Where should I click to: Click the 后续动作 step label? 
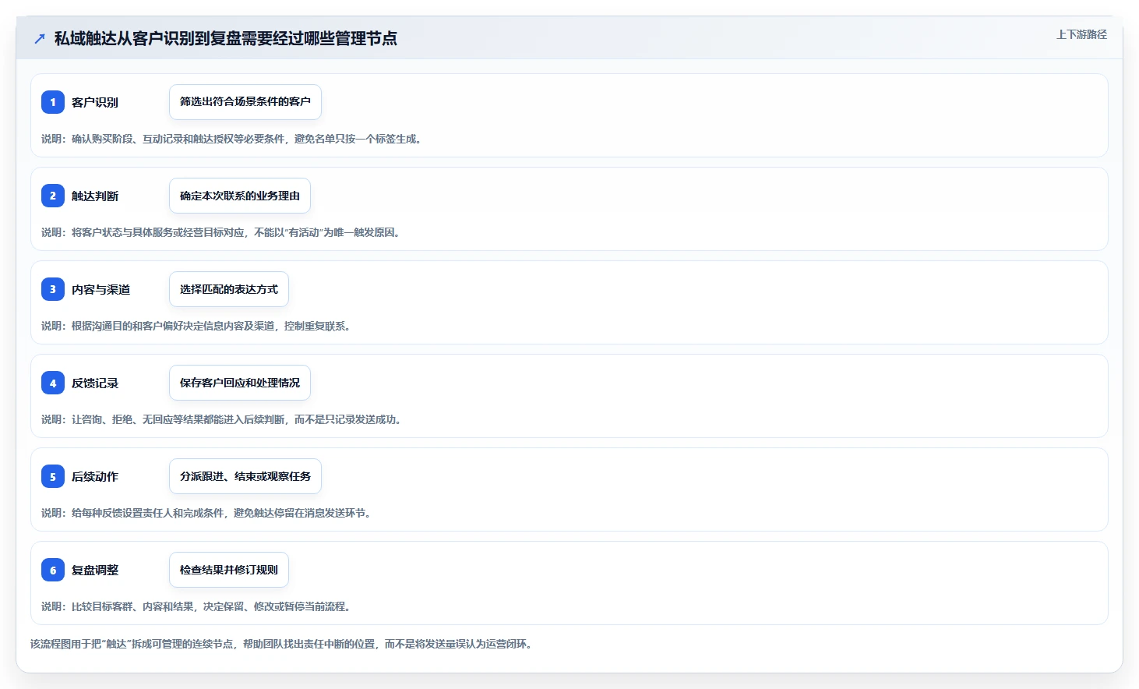[x=95, y=476]
